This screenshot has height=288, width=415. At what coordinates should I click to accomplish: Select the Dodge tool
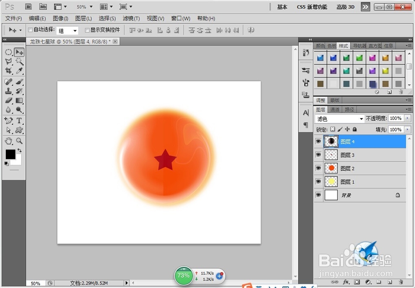19,109
